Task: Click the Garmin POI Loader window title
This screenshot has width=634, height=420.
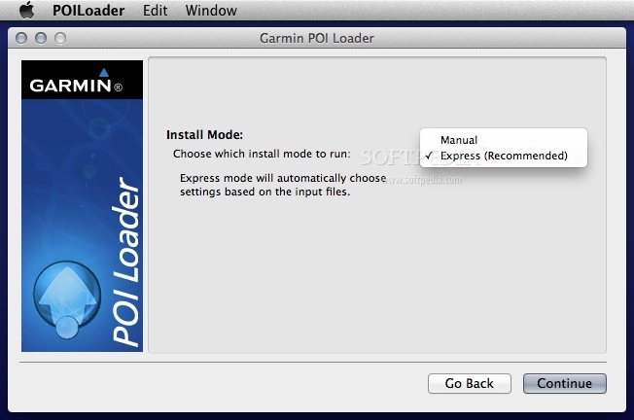Action: pos(317,38)
